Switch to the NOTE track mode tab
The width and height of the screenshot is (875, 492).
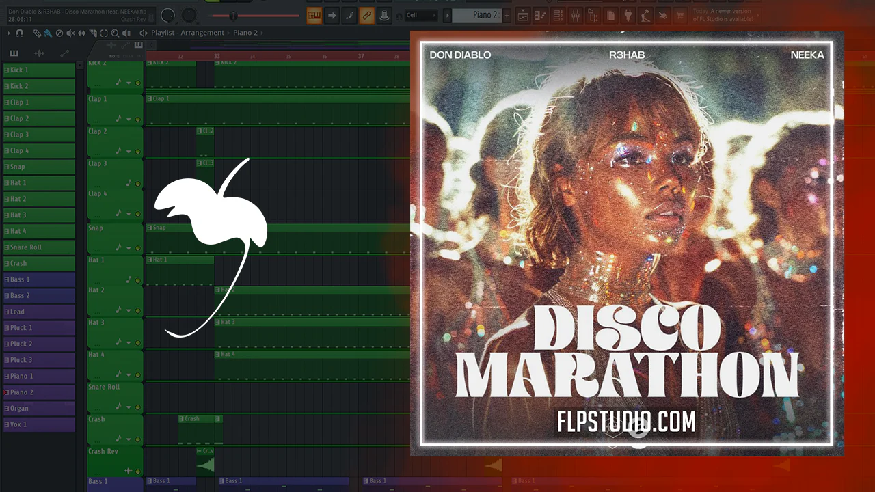[x=114, y=56]
